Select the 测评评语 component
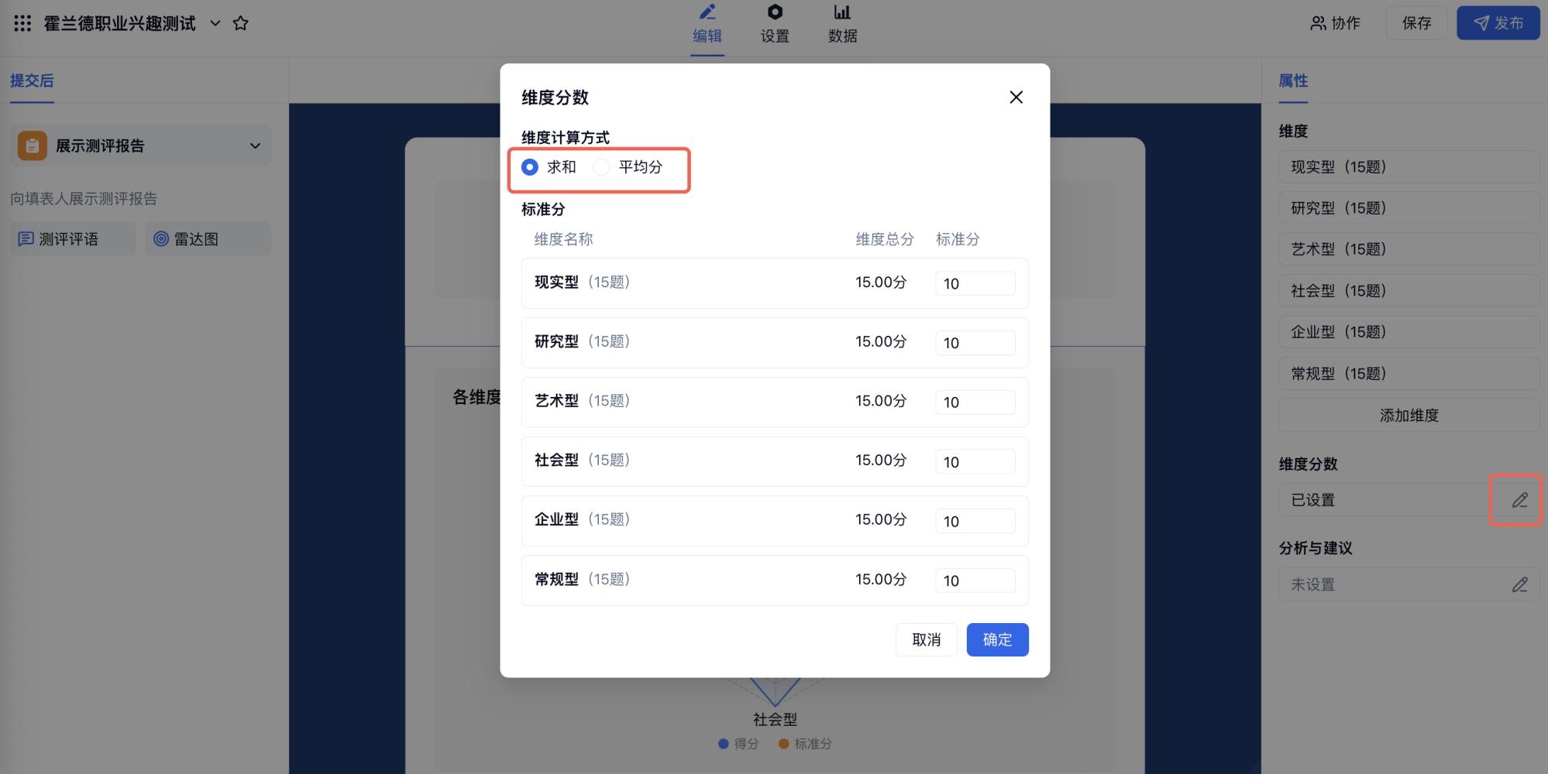This screenshot has height=774, width=1548. click(73, 239)
